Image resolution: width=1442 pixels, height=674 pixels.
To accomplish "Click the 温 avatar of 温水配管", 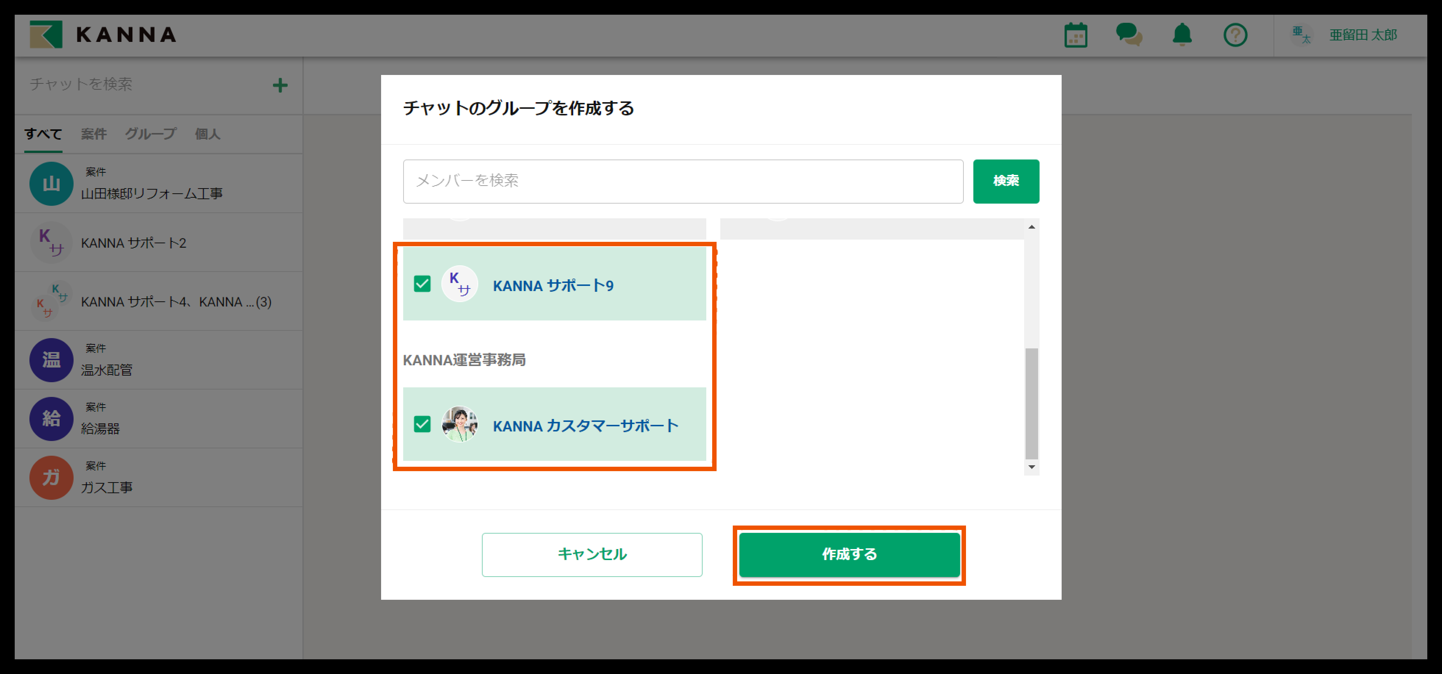I will pos(51,360).
